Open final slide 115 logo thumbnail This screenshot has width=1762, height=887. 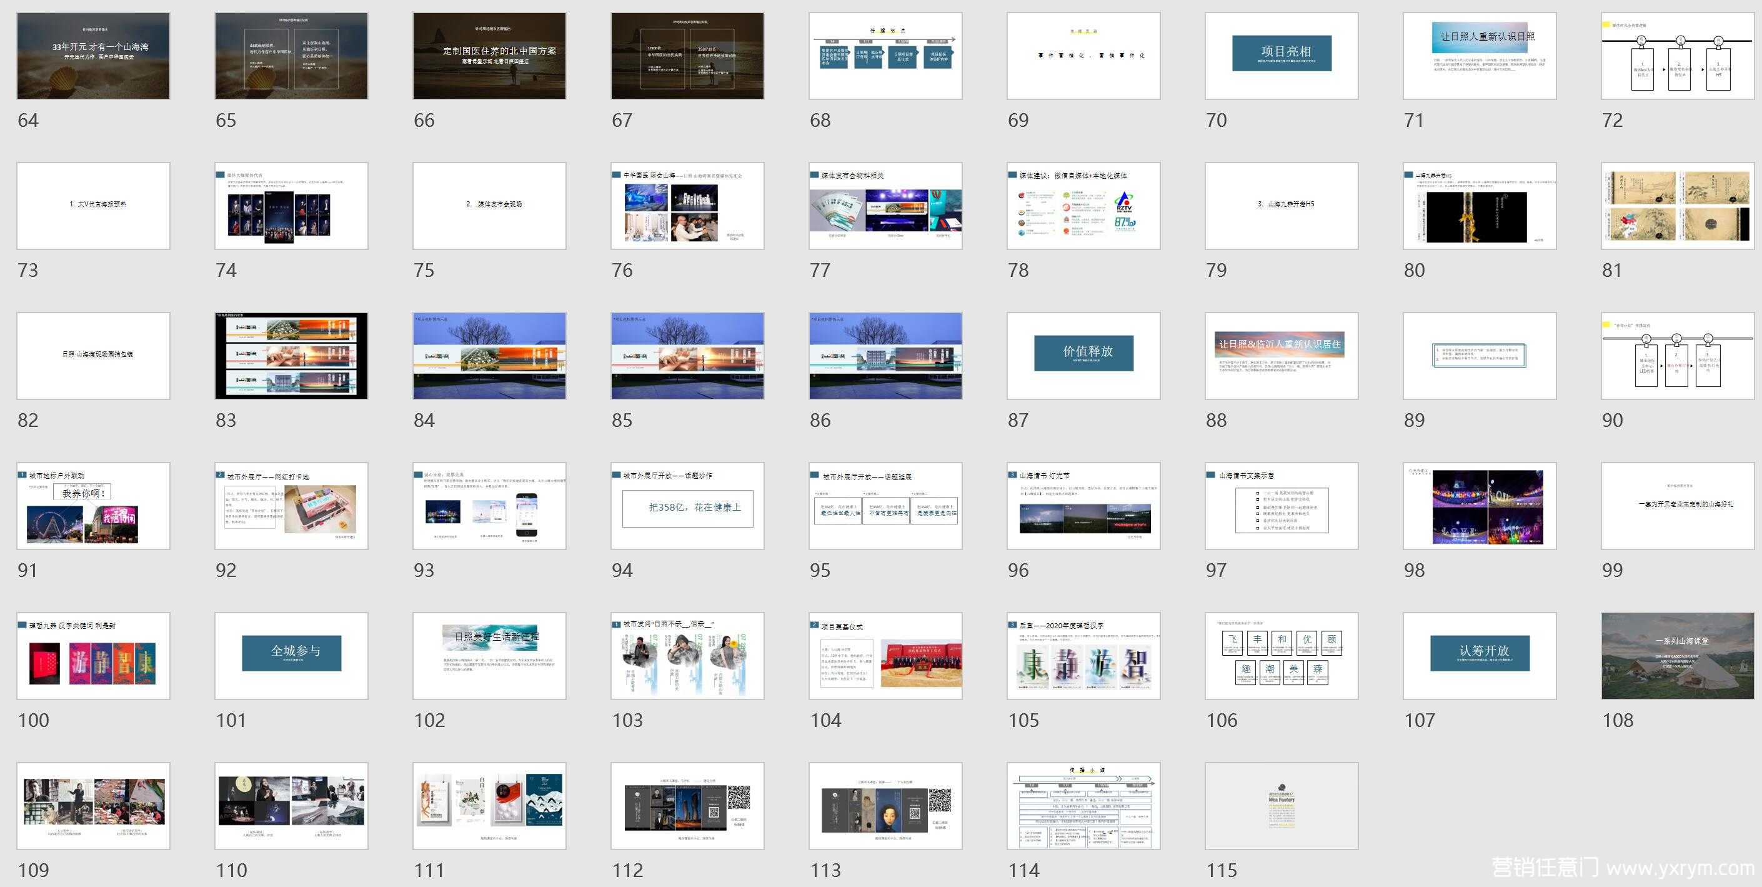[1282, 806]
